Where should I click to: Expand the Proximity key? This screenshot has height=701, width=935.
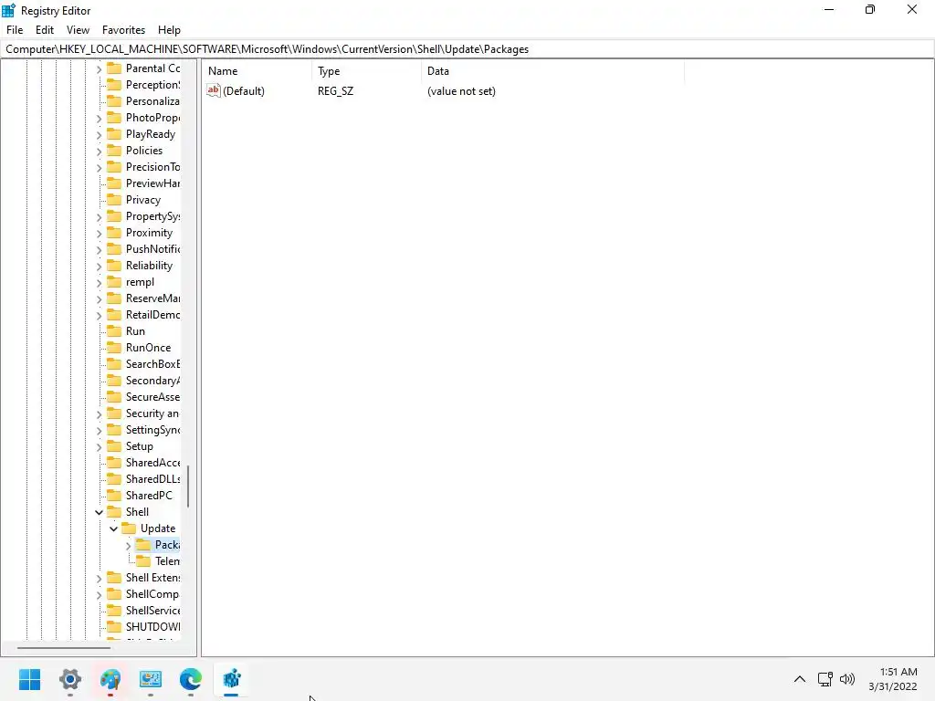point(99,234)
